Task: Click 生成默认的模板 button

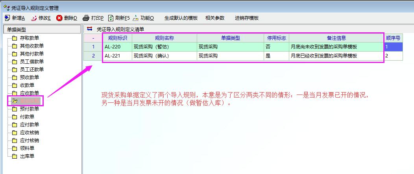Action: coord(181,18)
